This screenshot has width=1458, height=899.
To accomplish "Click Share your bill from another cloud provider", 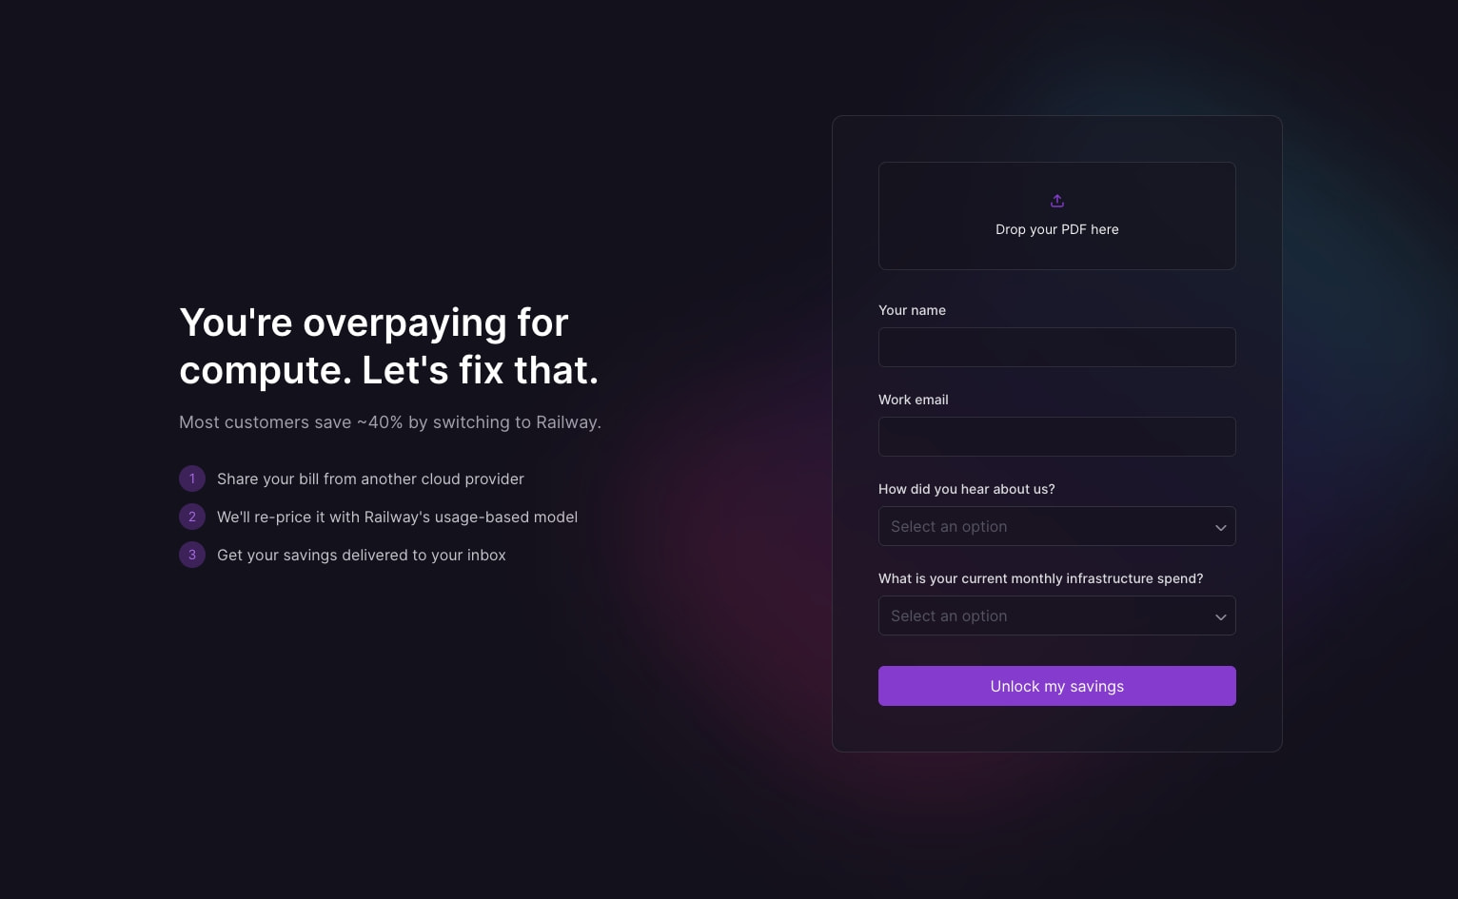I will (x=370, y=479).
